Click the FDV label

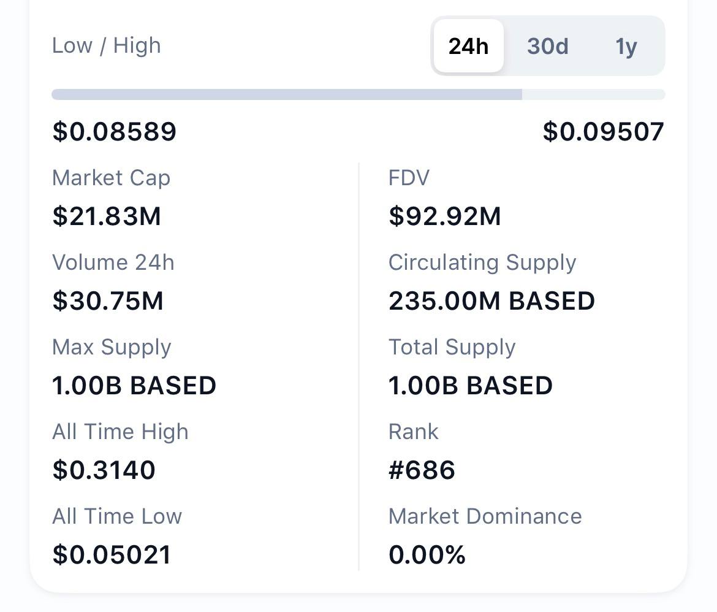(409, 178)
